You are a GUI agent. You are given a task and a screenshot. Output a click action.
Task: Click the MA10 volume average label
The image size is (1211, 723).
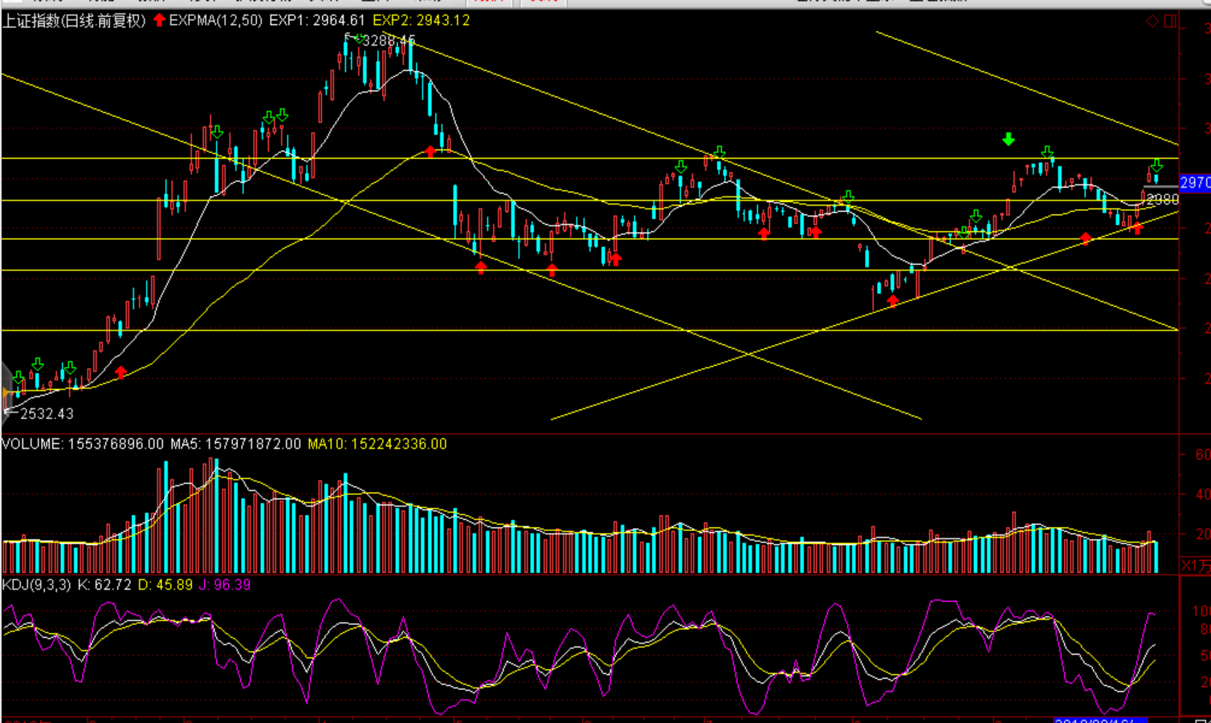[377, 444]
